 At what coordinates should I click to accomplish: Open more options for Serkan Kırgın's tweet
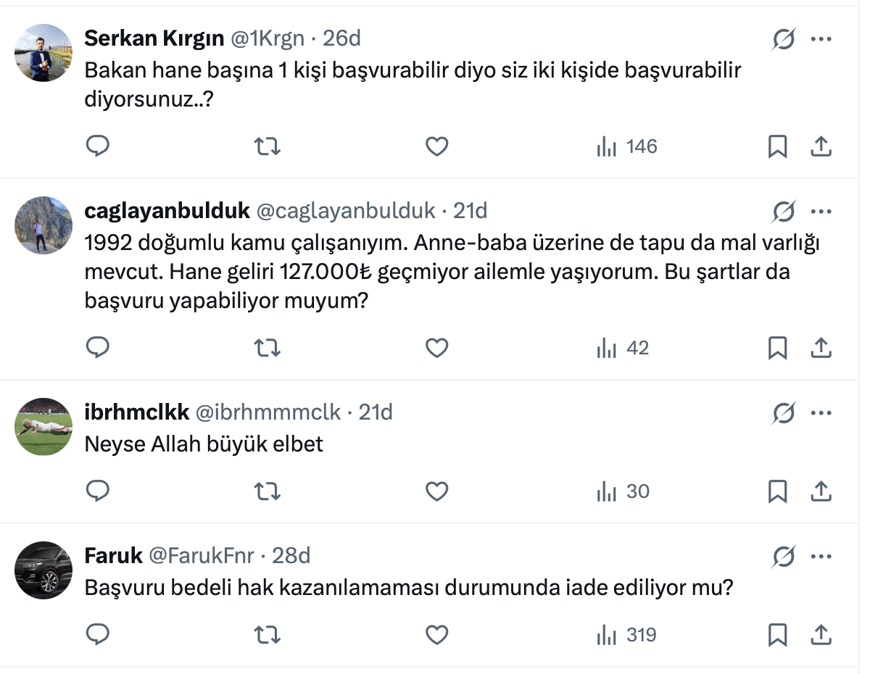[821, 39]
